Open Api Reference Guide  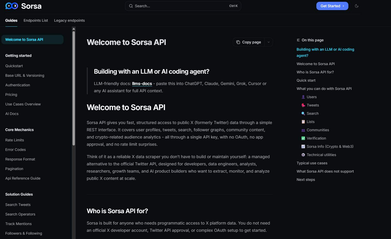pos(23,178)
